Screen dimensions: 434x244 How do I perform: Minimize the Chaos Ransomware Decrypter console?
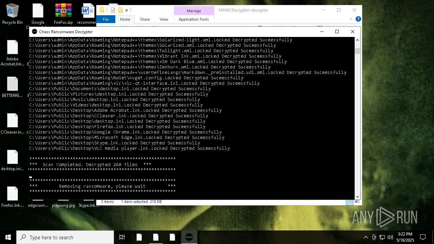322,32
